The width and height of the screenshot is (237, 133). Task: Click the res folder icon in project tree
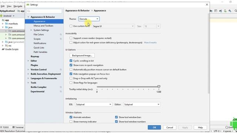coord(7,45)
